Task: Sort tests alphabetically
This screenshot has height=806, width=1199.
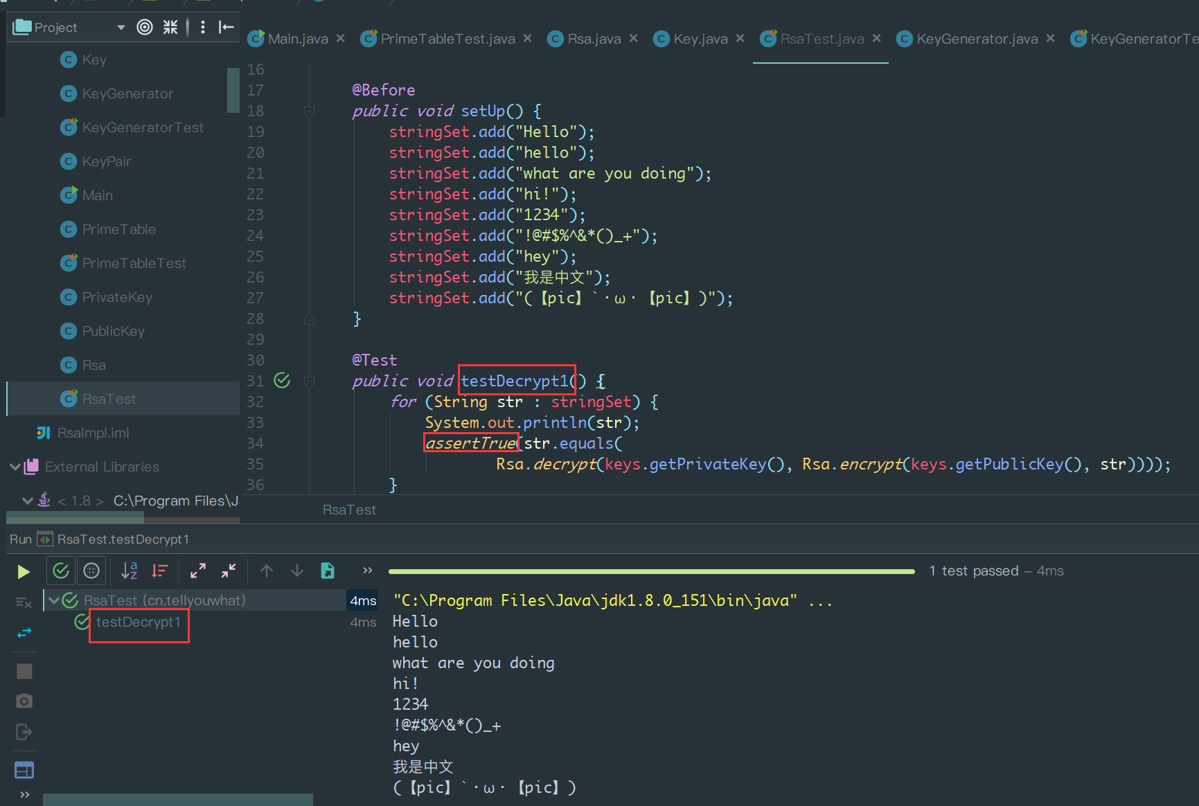Action: (130, 571)
